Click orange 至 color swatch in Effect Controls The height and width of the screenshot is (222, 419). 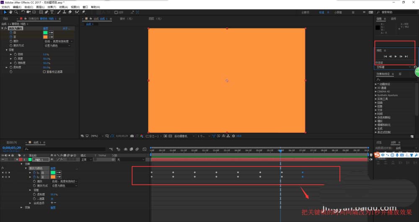tap(45, 37)
